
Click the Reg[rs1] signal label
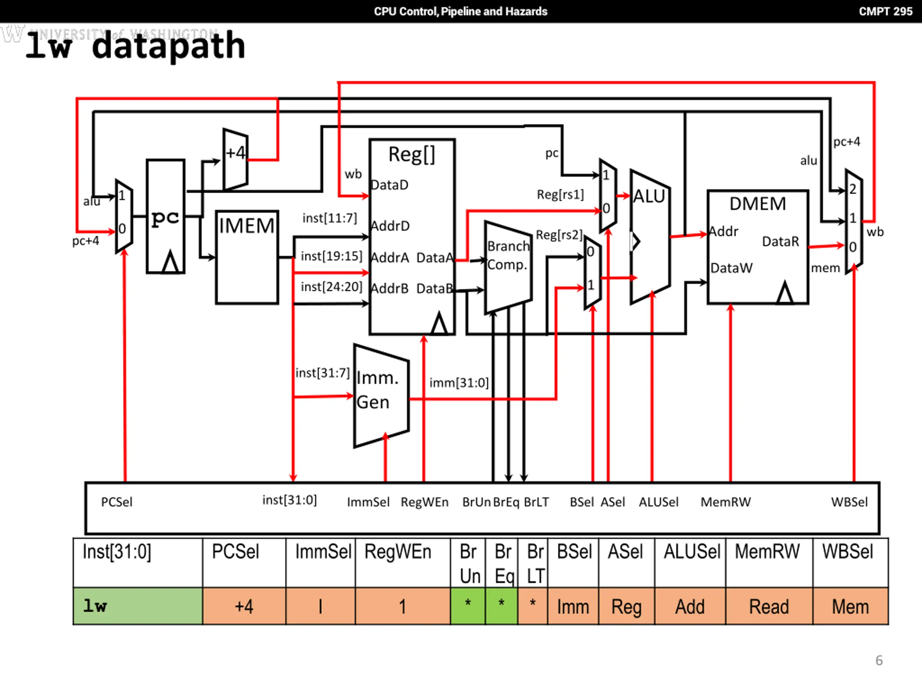point(560,194)
